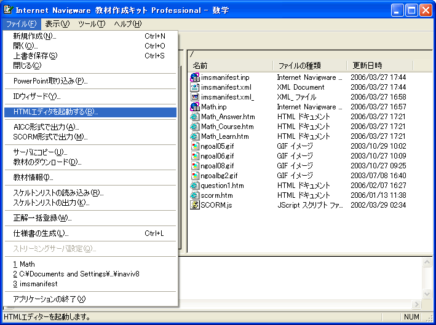The image size is (436, 325).
Task: Select HTMLエディタを起動する(B) menu item
Action: tap(90, 112)
